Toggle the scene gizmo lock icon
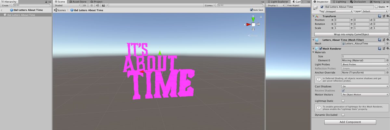 pyautogui.click(x=261, y=16)
